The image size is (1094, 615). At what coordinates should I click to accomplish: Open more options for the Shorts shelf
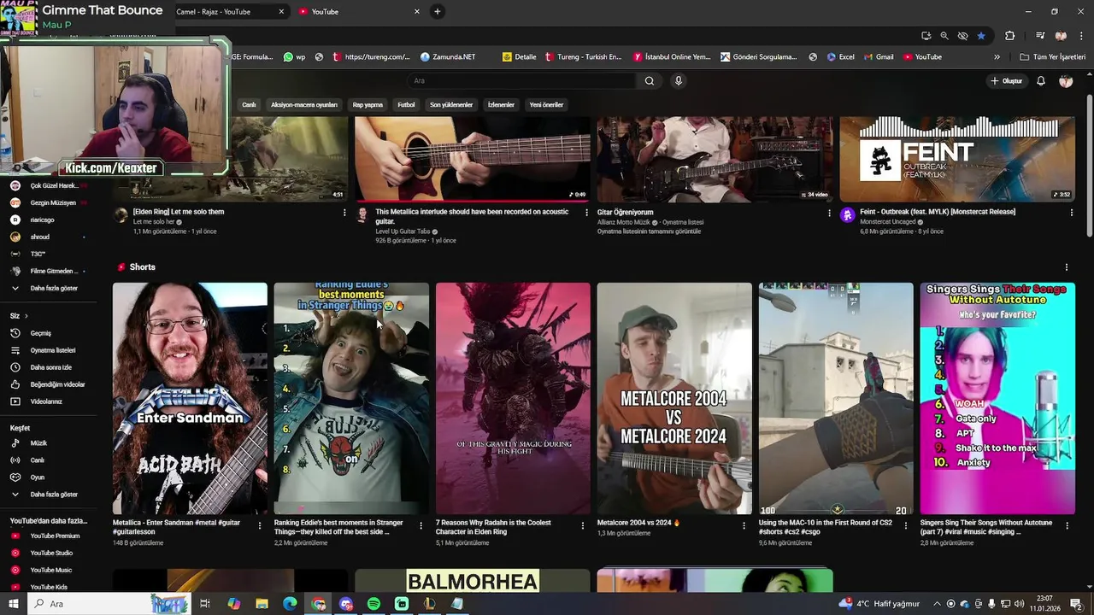click(x=1066, y=267)
